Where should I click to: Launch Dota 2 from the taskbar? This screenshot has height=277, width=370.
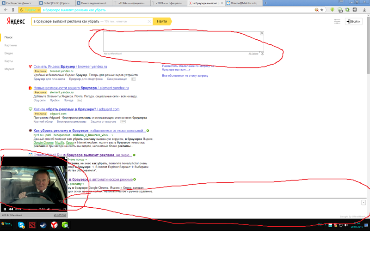(x=32, y=225)
